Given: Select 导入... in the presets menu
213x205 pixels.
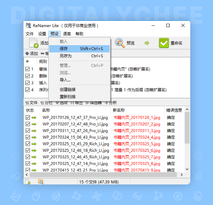Looking at the screenshot, I should pyautogui.click(x=80, y=80).
